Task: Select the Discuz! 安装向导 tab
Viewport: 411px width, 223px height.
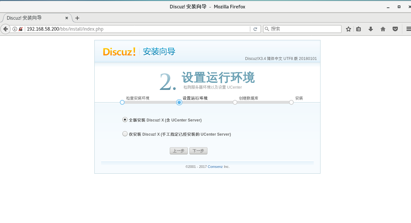Action: click(x=36, y=18)
